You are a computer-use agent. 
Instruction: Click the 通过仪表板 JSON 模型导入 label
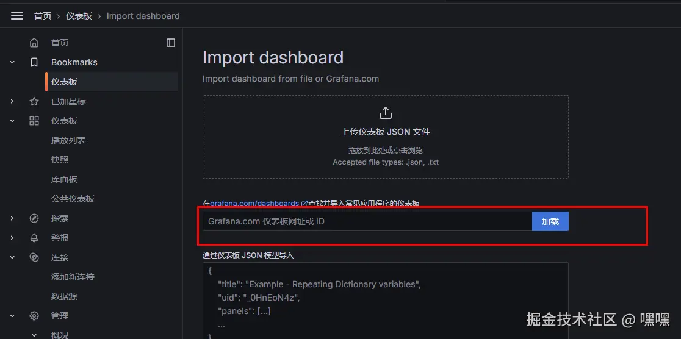click(x=248, y=255)
